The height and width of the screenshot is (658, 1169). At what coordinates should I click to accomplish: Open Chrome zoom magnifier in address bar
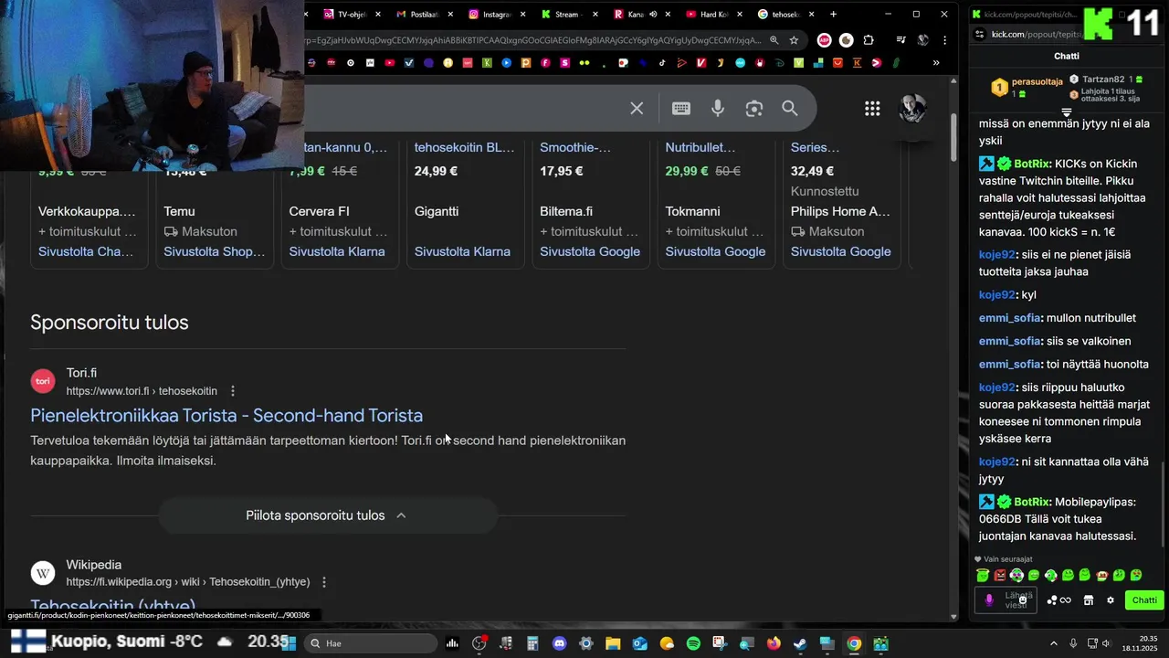pyautogui.click(x=774, y=40)
